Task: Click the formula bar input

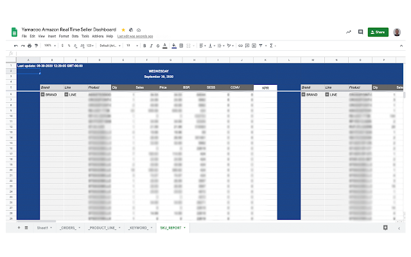Action: [x=210, y=53]
